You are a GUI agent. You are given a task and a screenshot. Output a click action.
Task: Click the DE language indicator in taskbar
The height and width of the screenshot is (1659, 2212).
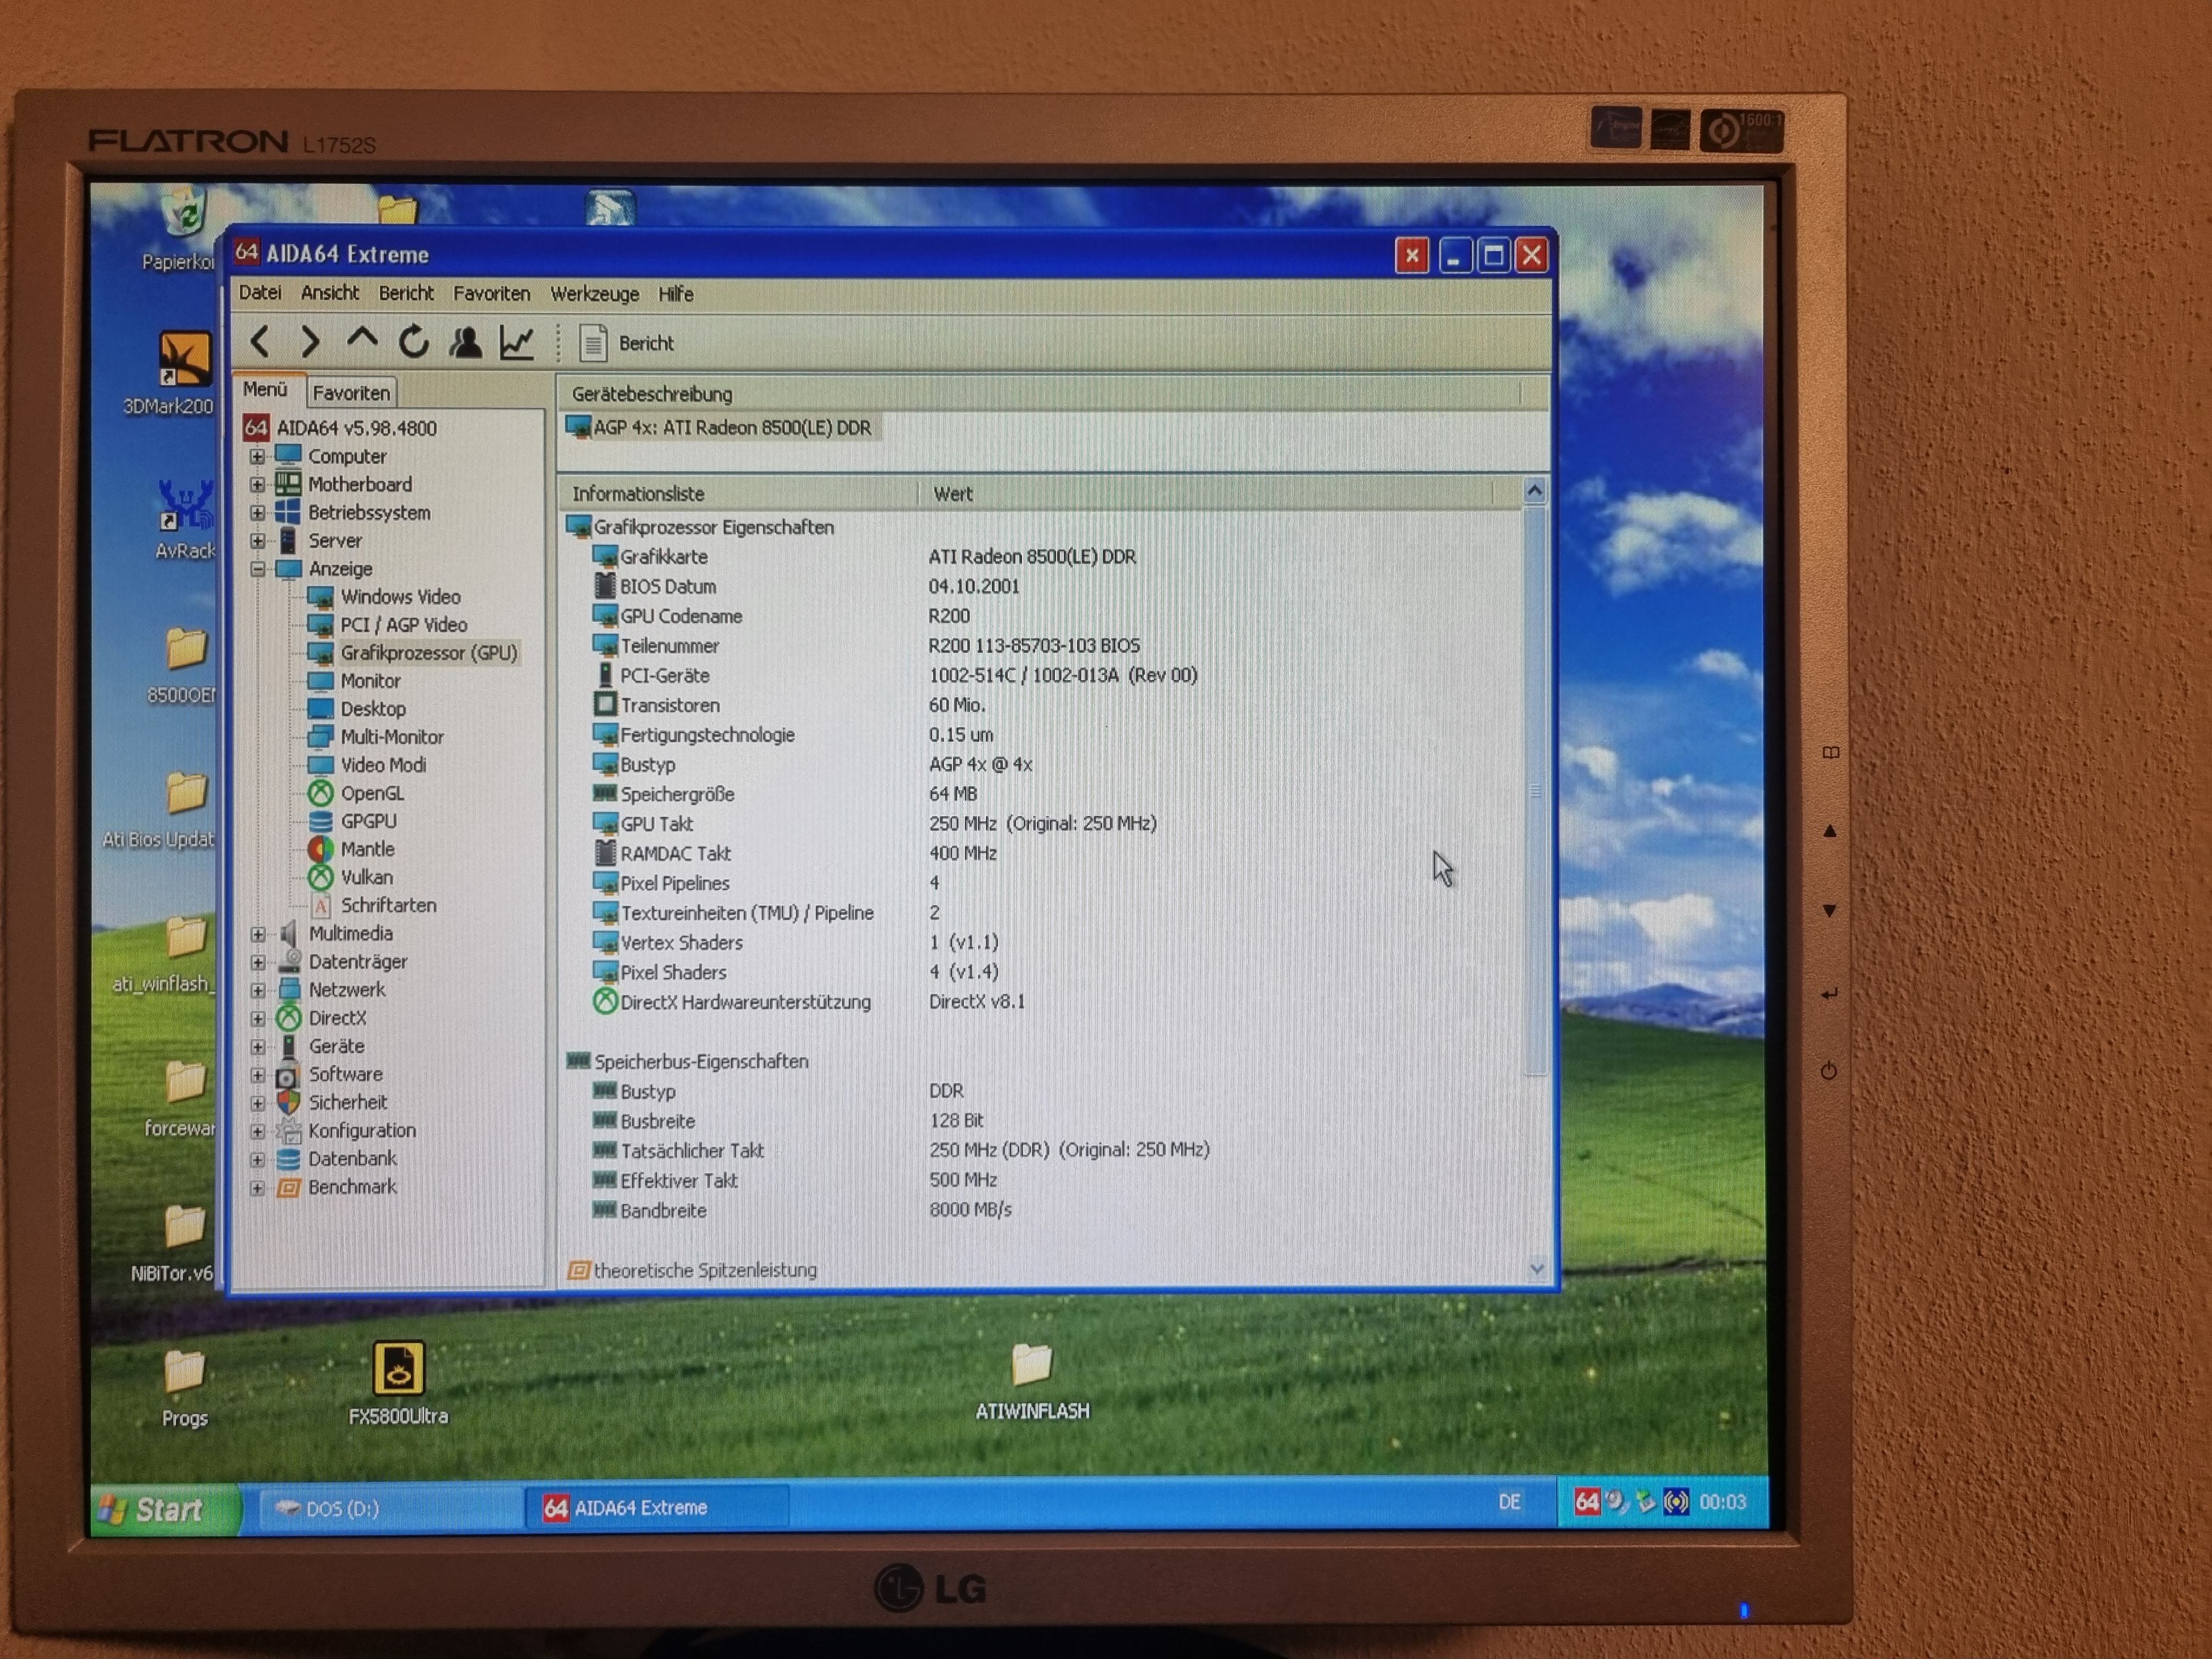click(x=1510, y=1502)
